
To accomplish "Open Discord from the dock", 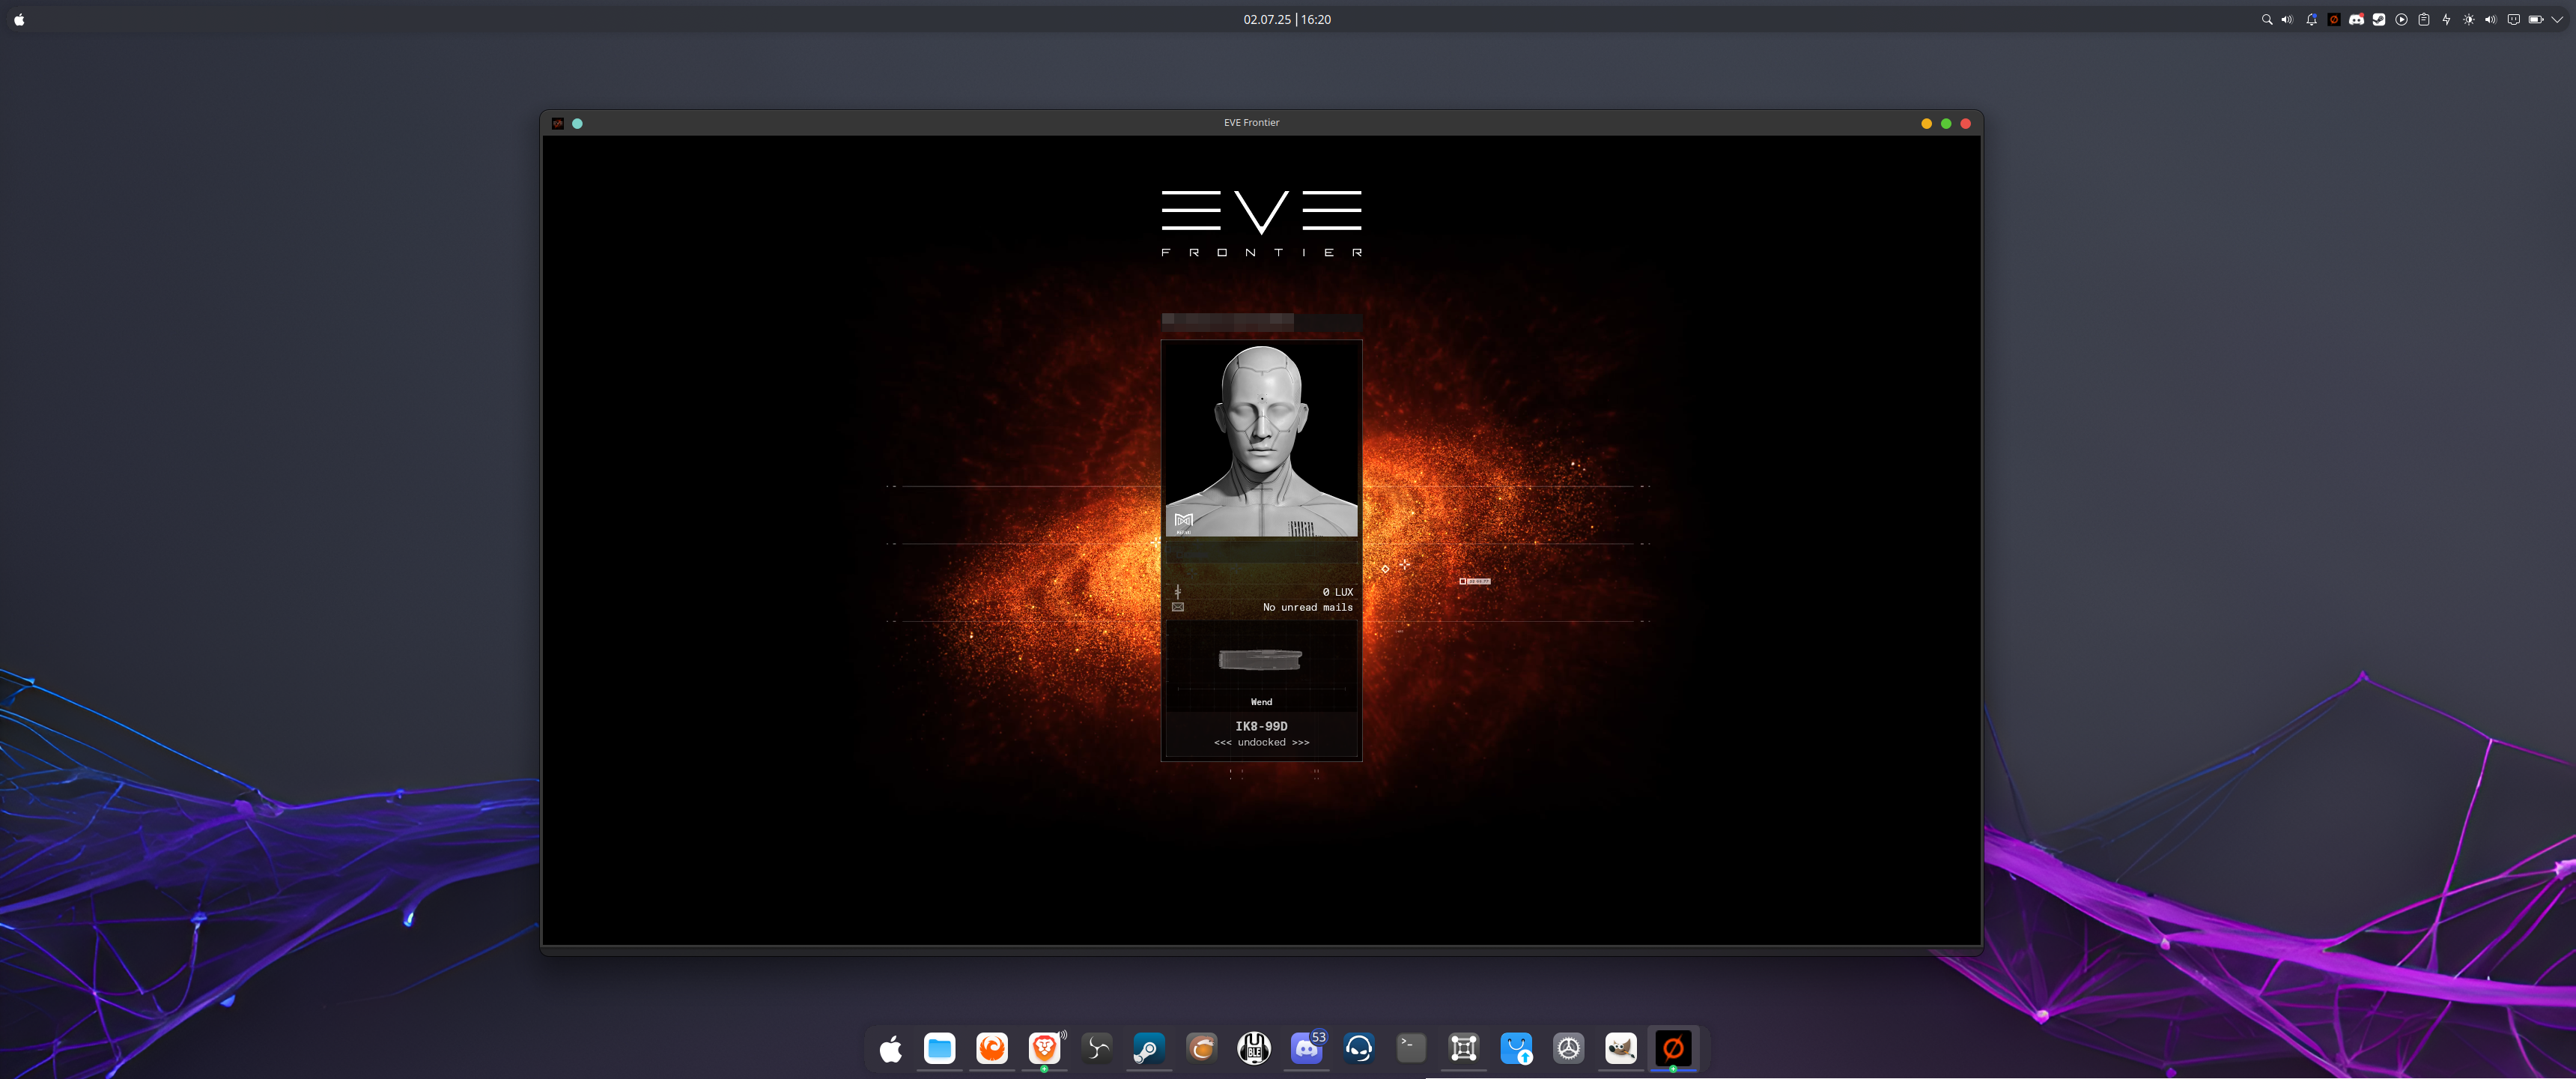I will 1306,1048.
